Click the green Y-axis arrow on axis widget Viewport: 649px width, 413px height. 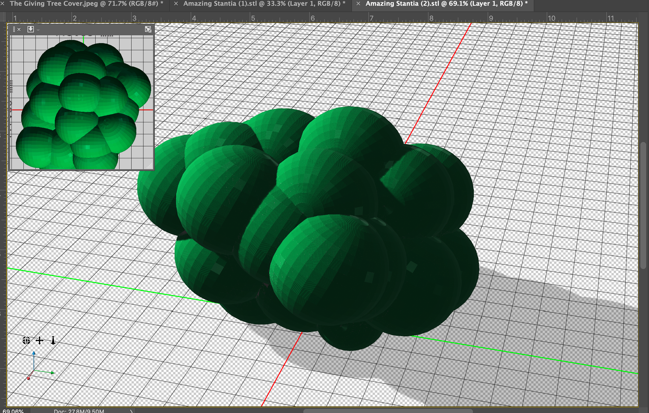tap(52, 373)
